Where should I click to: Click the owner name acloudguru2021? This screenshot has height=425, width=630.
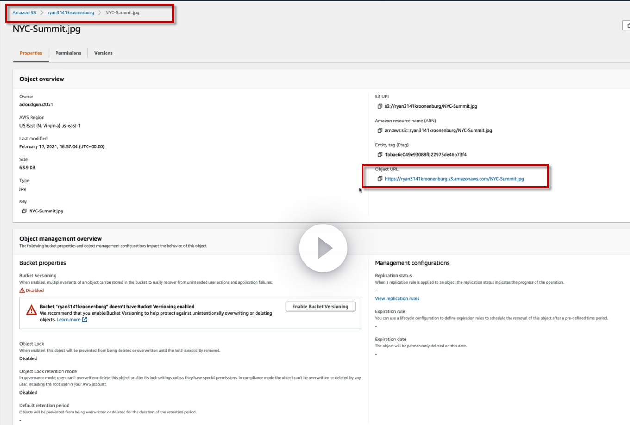(36, 105)
